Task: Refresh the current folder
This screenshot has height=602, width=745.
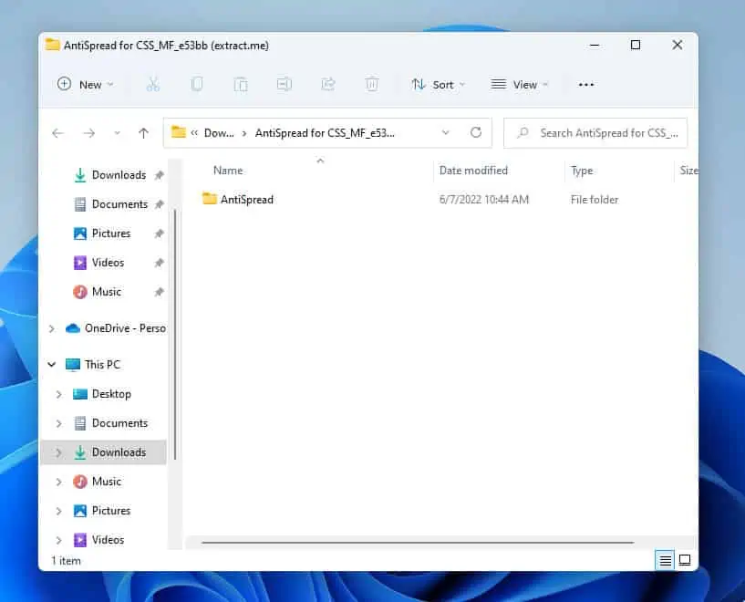Action: pyautogui.click(x=476, y=132)
